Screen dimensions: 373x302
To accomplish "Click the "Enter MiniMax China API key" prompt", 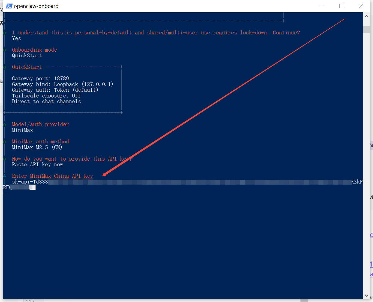I will pyautogui.click(x=52, y=176).
